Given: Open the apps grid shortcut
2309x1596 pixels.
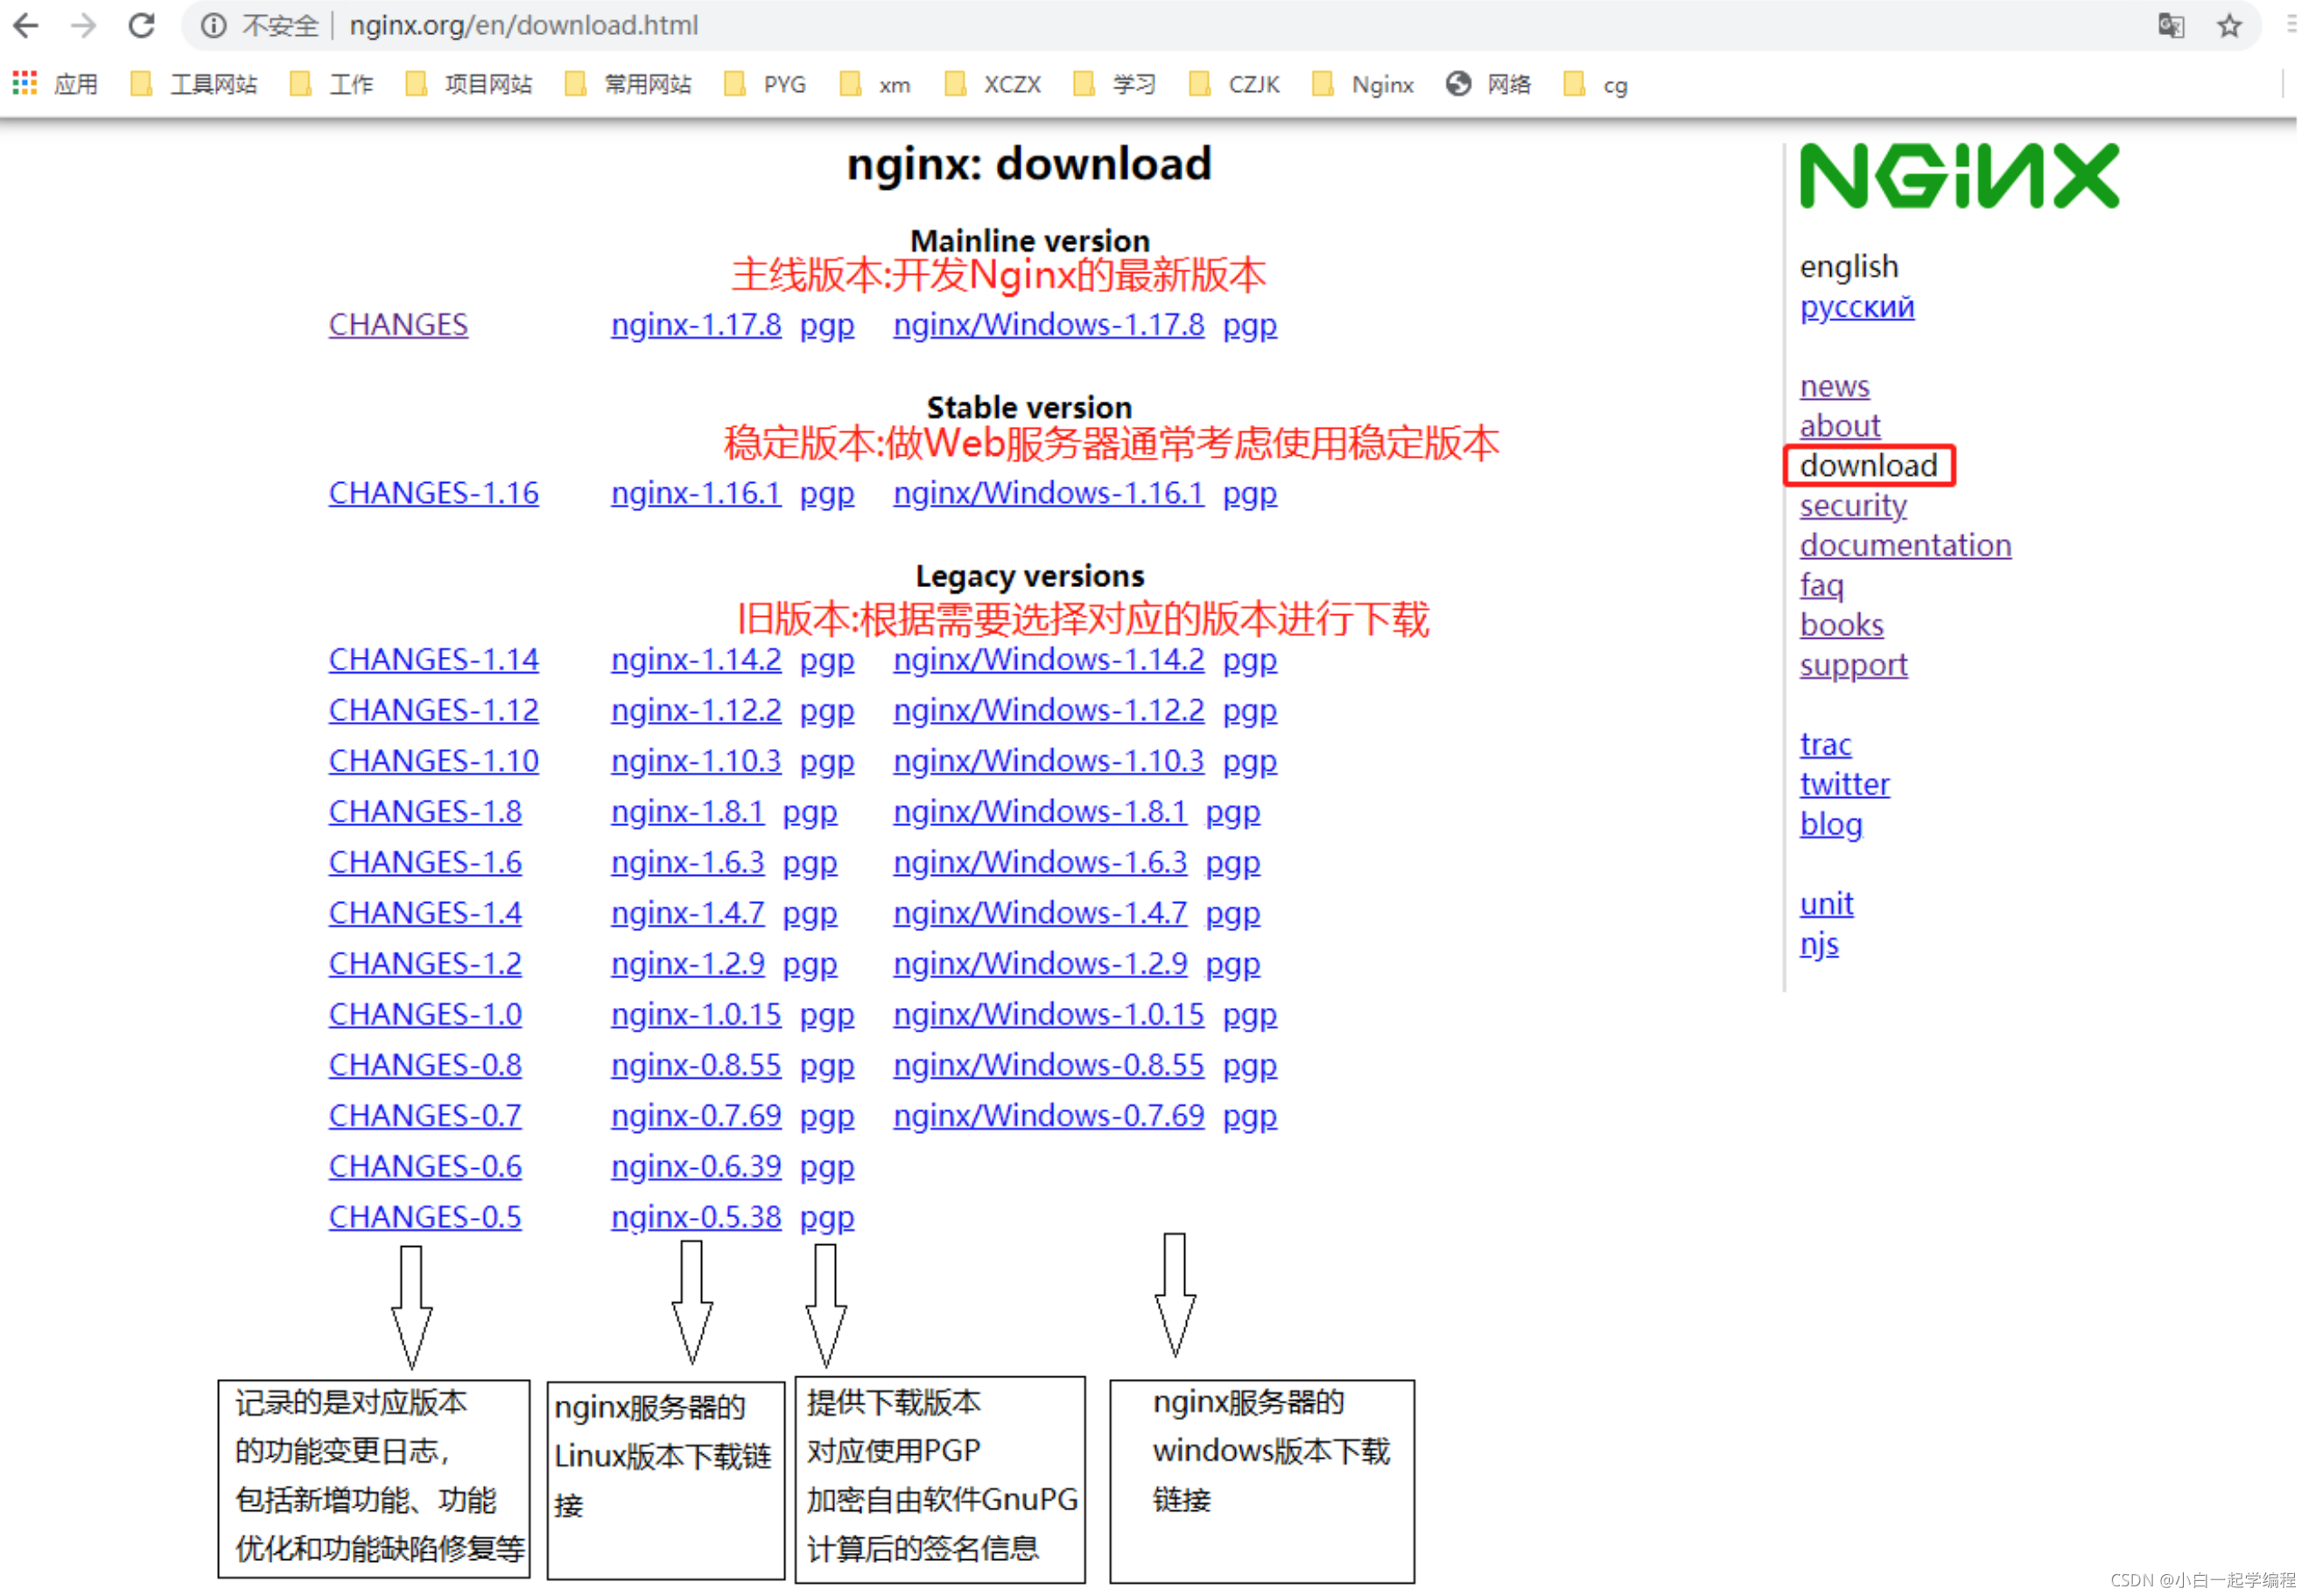Looking at the screenshot, I should pyautogui.click(x=25, y=84).
